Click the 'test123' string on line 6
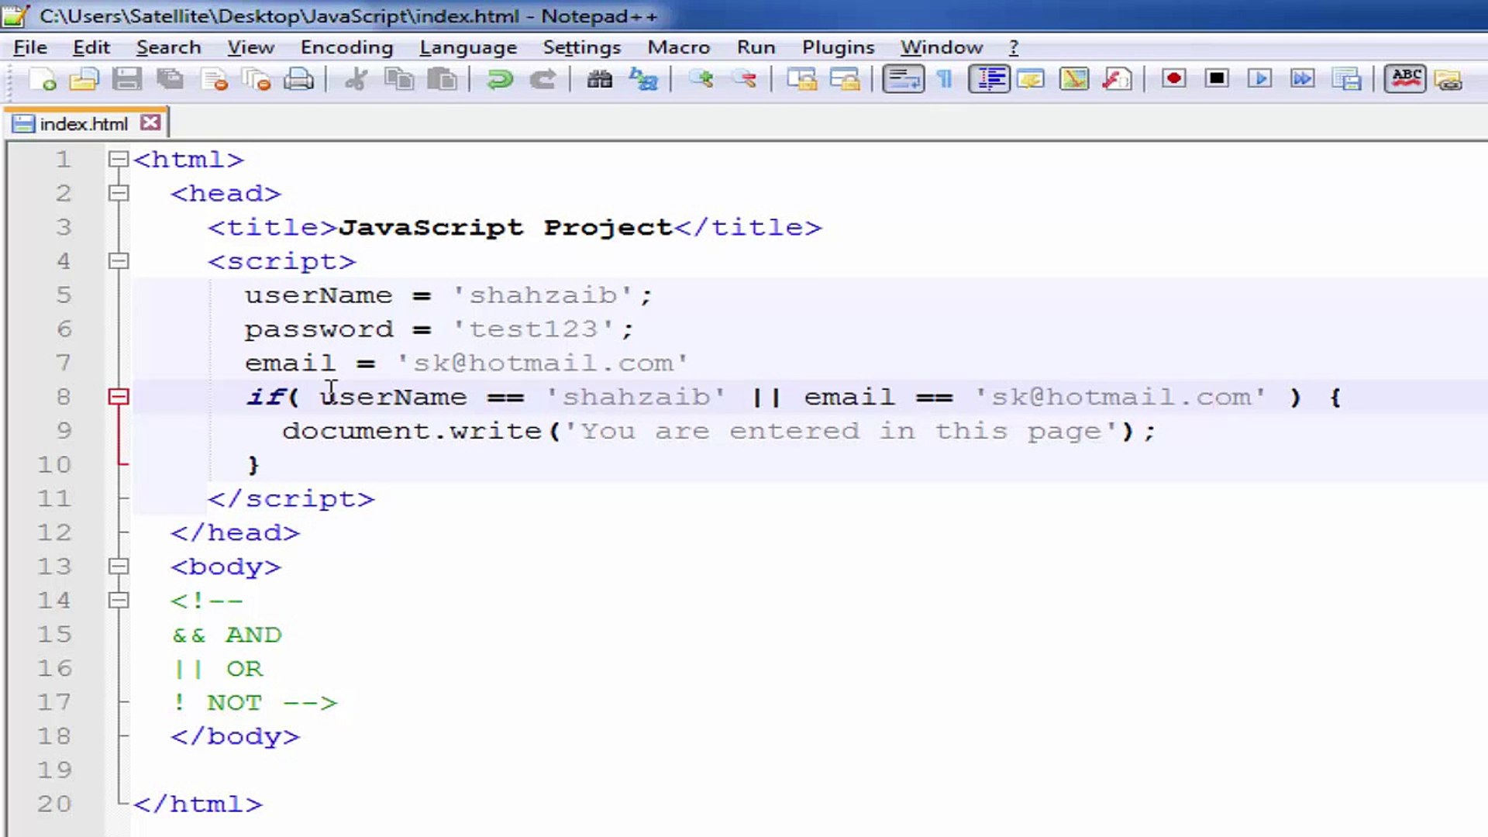 point(534,329)
